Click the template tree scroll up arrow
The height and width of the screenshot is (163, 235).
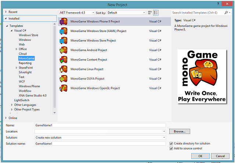tap(55, 24)
